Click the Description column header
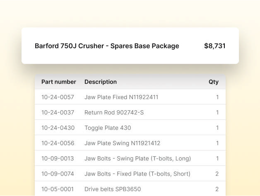 pyautogui.click(x=101, y=82)
